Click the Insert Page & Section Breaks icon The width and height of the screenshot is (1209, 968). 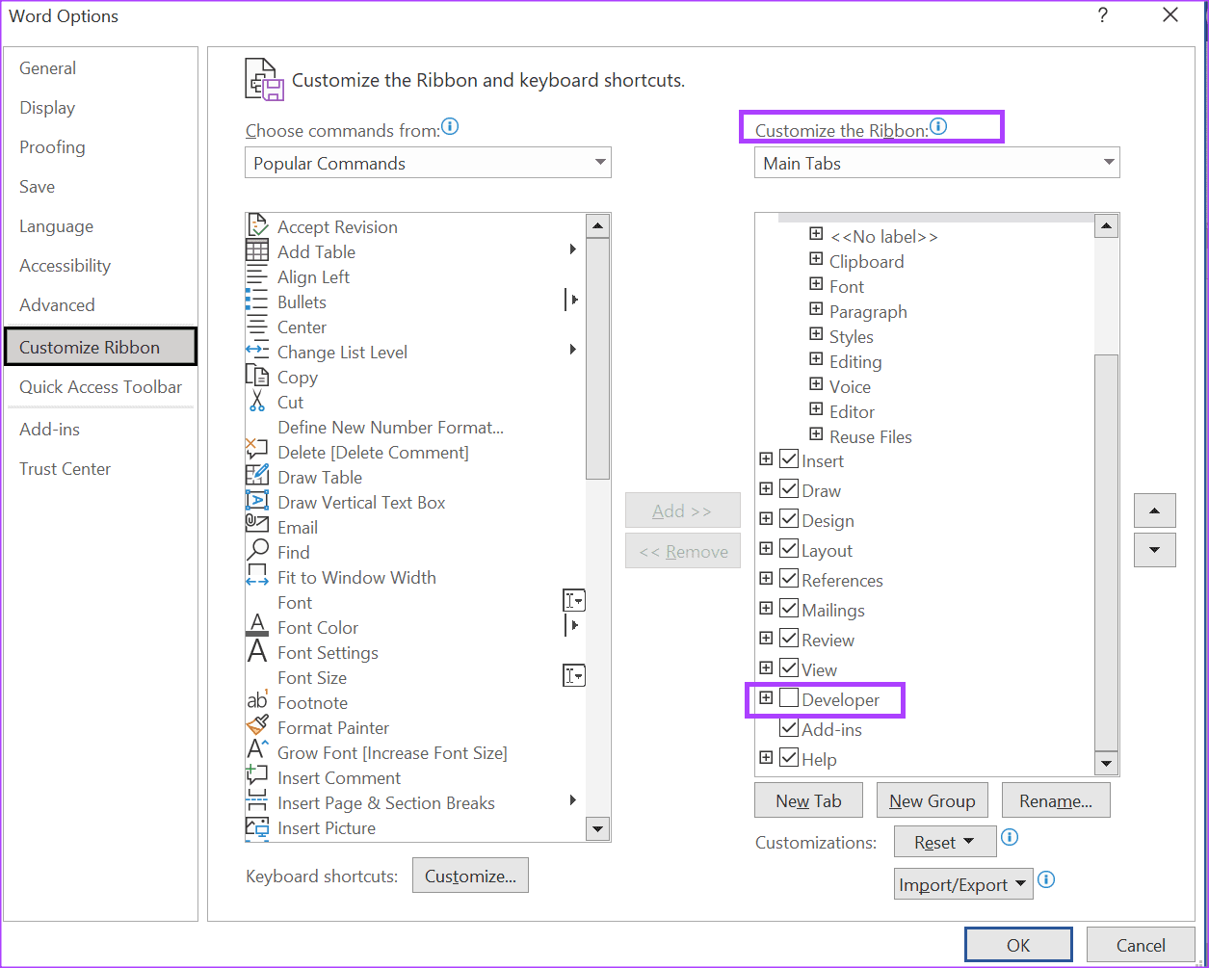coord(257,802)
